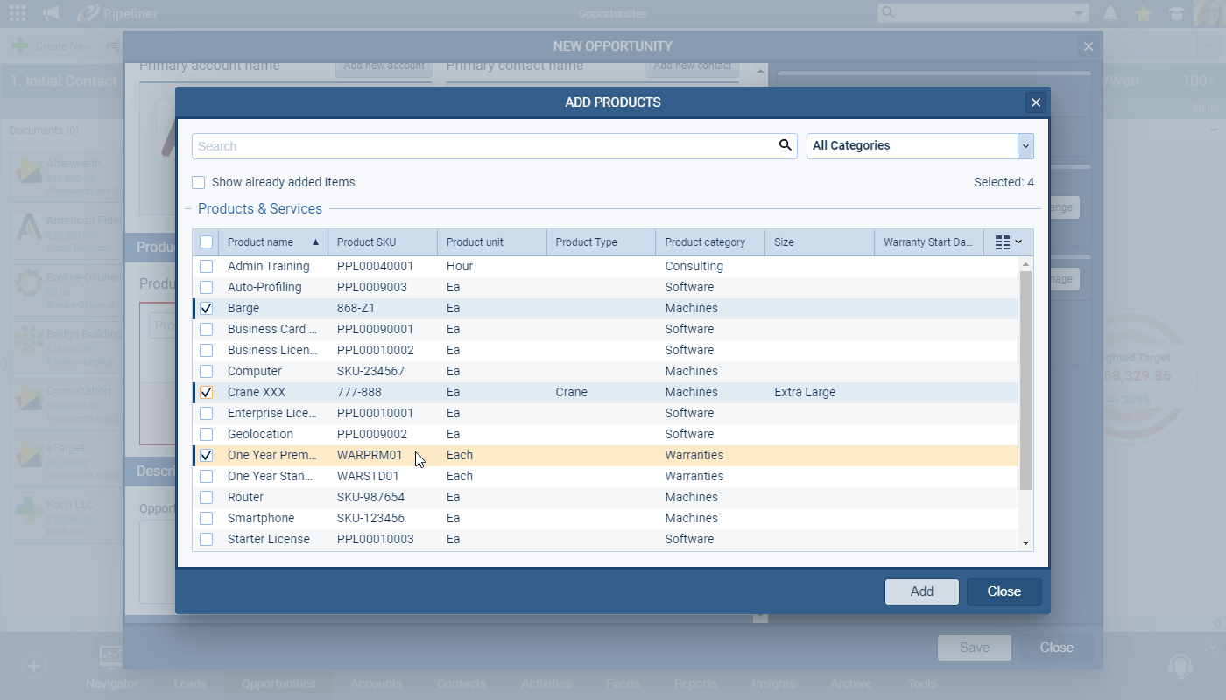Click the search magnifier icon in Add Products
The width and height of the screenshot is (1226, 700).
click(785, 145)
